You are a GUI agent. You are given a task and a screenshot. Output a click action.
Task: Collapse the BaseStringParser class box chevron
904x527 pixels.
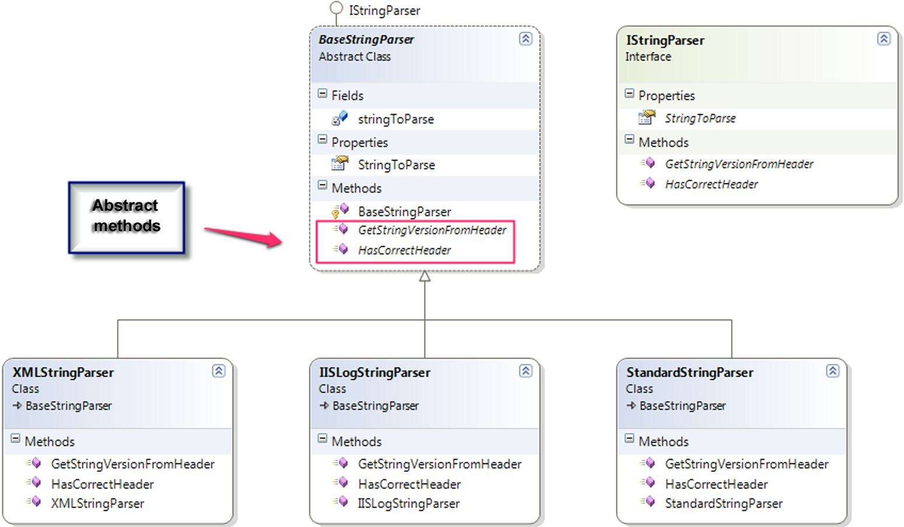coord(525,38)
